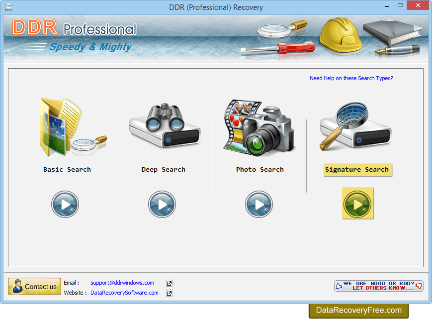Click the Signature Search magnifier drive icon

click(355, 126)
